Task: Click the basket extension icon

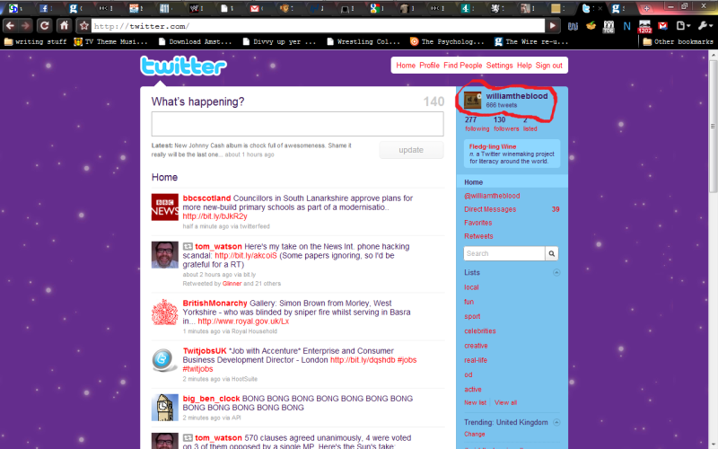Action: (x=591, y=26)
